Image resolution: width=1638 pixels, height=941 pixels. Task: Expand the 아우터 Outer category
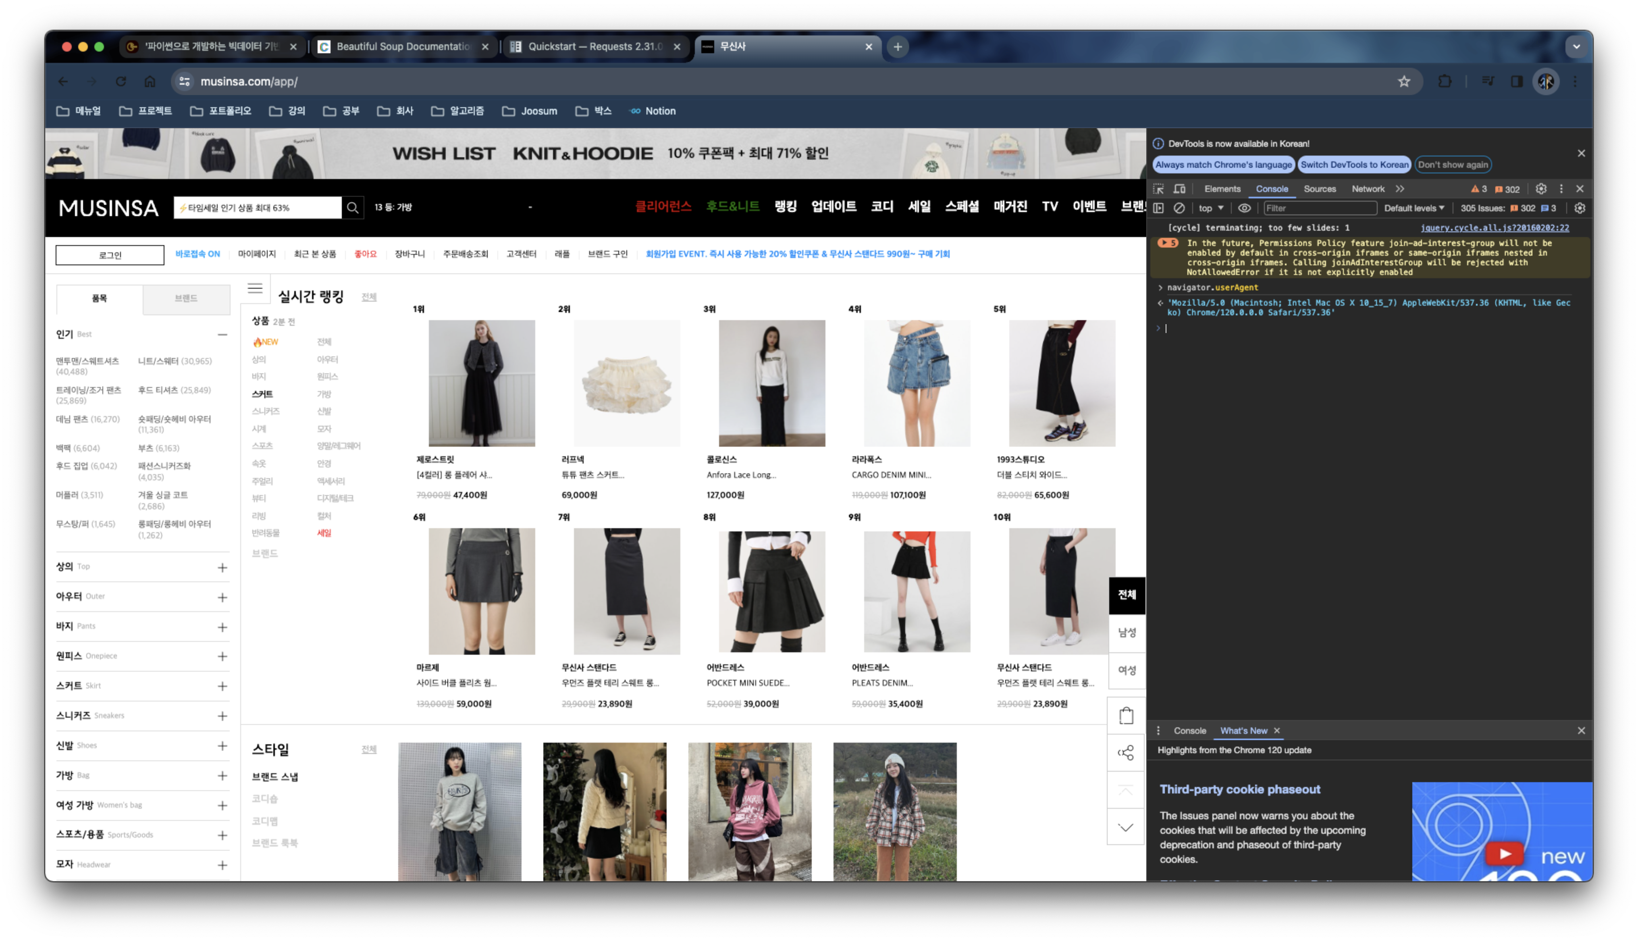222,597
